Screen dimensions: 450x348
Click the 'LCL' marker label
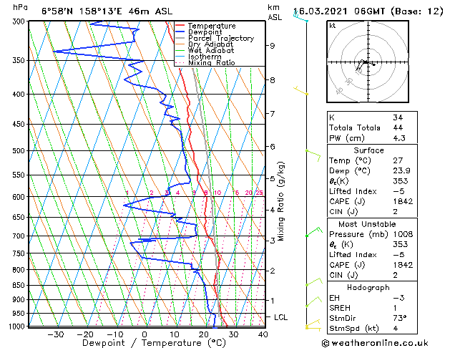tap(280, 317)
